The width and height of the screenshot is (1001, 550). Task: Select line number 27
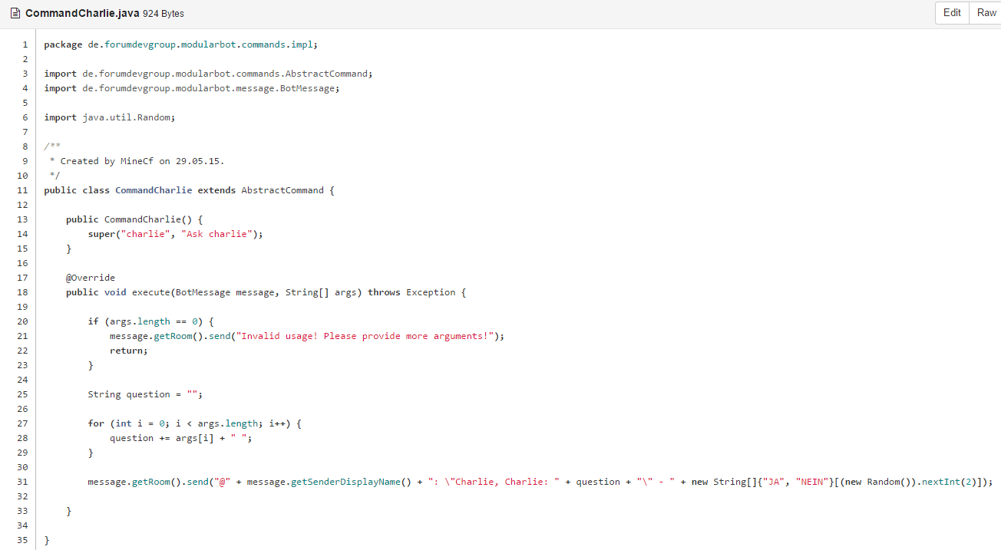pyautogui.click(x=23, y=423)
